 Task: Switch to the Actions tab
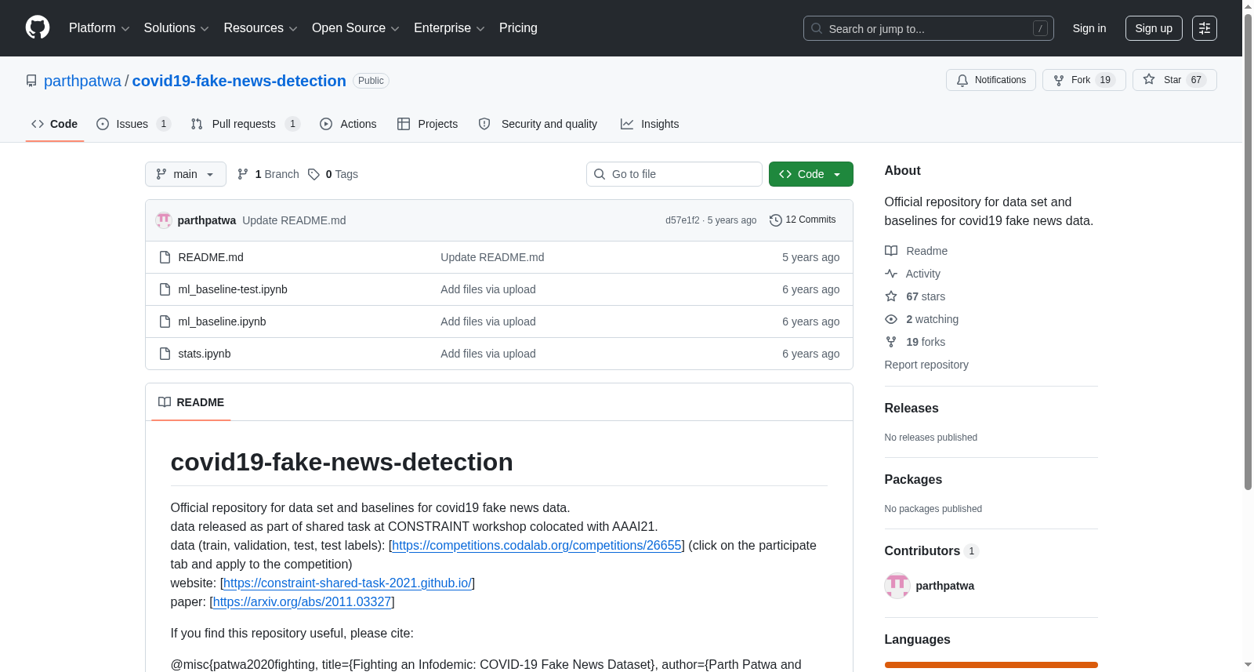coord(348,124)
